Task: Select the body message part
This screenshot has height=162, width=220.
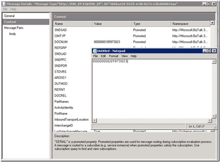Action: (13, 34)
